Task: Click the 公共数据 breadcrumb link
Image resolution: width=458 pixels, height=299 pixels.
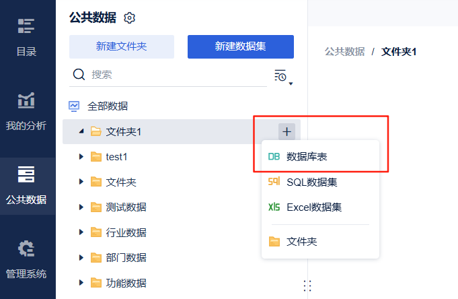Action: tap(344, 51)
